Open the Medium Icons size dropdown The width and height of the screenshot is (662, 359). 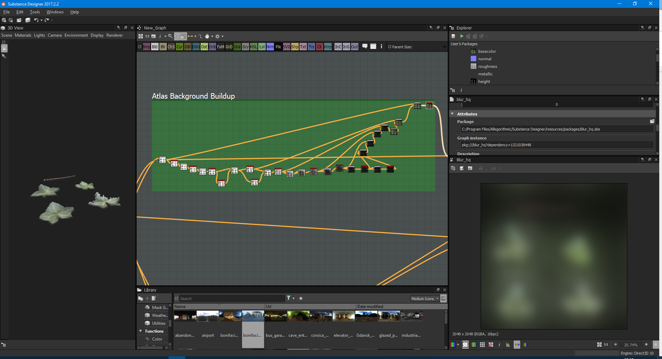(425, 299)
